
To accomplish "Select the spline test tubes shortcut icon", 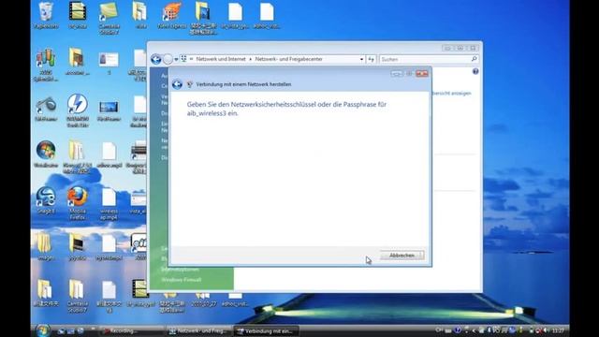I will [x=46, y=65].
